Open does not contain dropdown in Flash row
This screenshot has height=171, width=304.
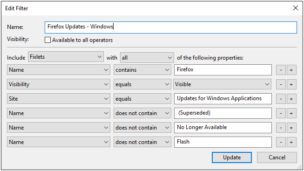[x=142, y=142]
